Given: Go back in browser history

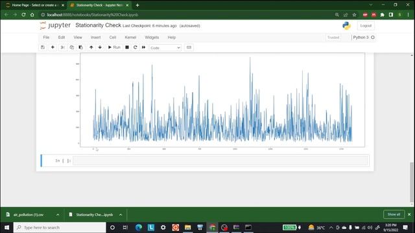Looking at the screenshot, I should 6,15.
